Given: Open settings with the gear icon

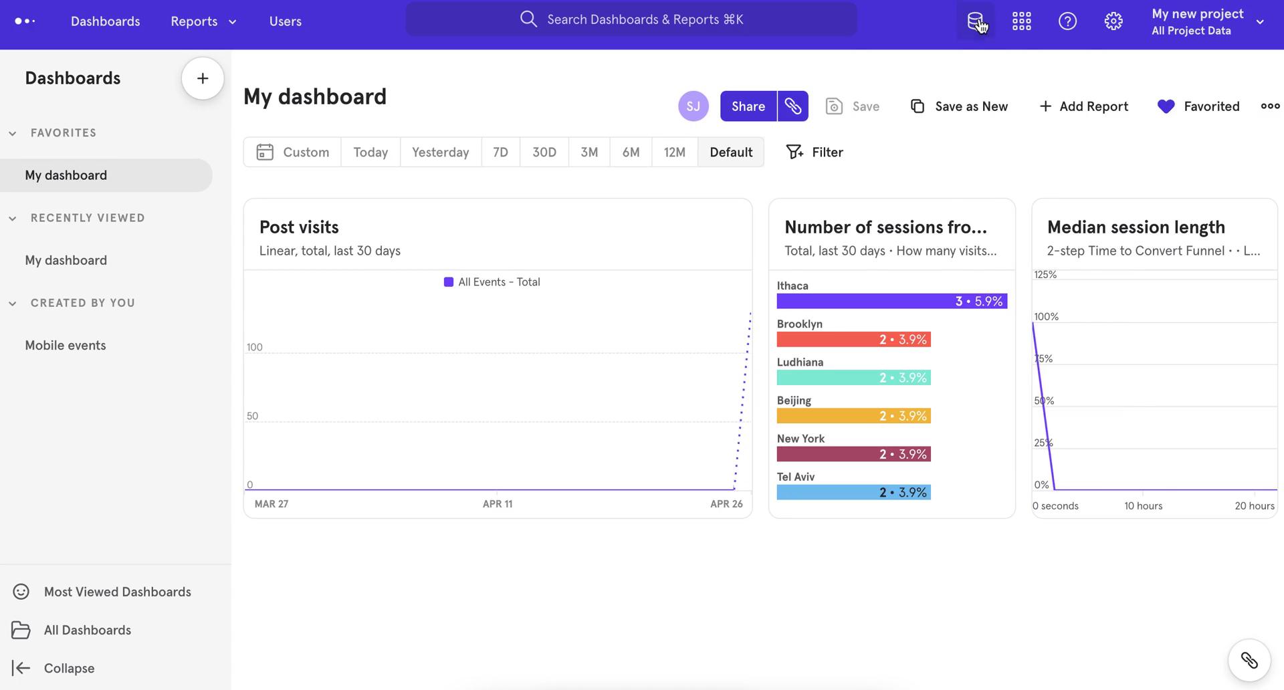Looking at the screenshot, I should tap(1113, 21).
